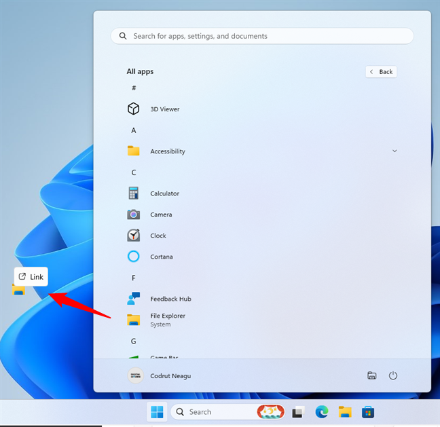The height and width of the screenshot is (427, 440).
Task: Click the All apps heading
Action: tap(140, 71)
